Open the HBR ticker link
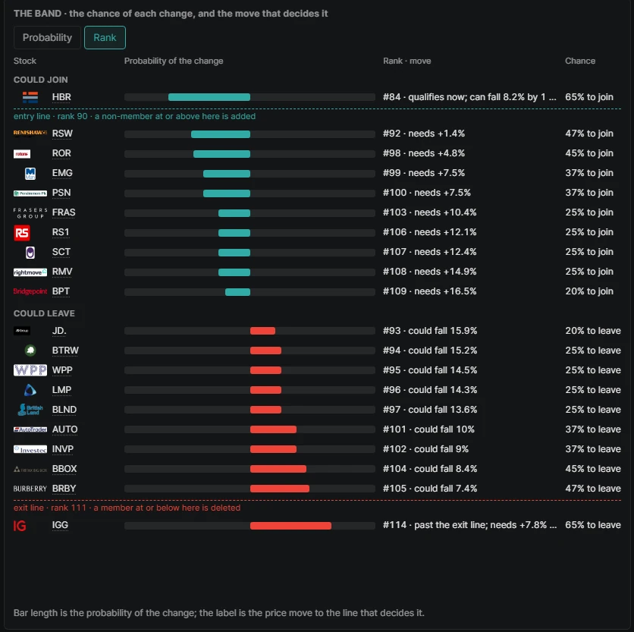Viewport: 634px width, 632px height. 61,97
